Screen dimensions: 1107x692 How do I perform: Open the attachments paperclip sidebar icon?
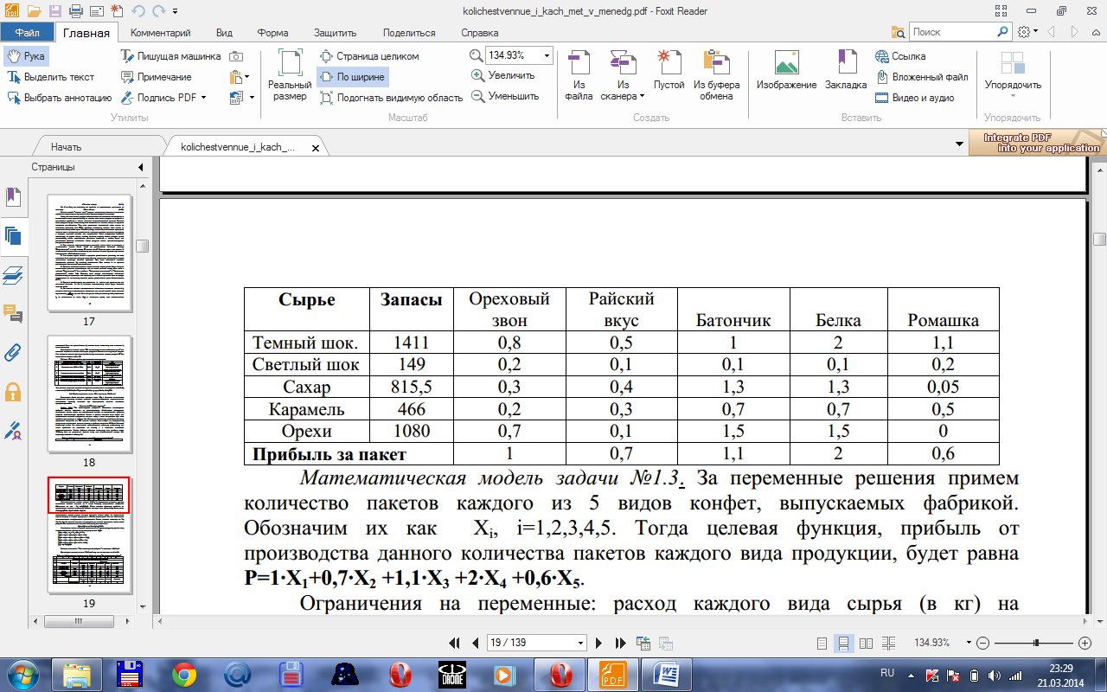coord(12,352)
